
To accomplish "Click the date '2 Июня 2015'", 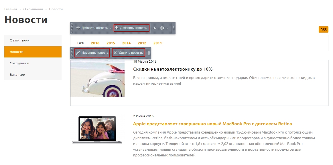I will coord(143,116).
